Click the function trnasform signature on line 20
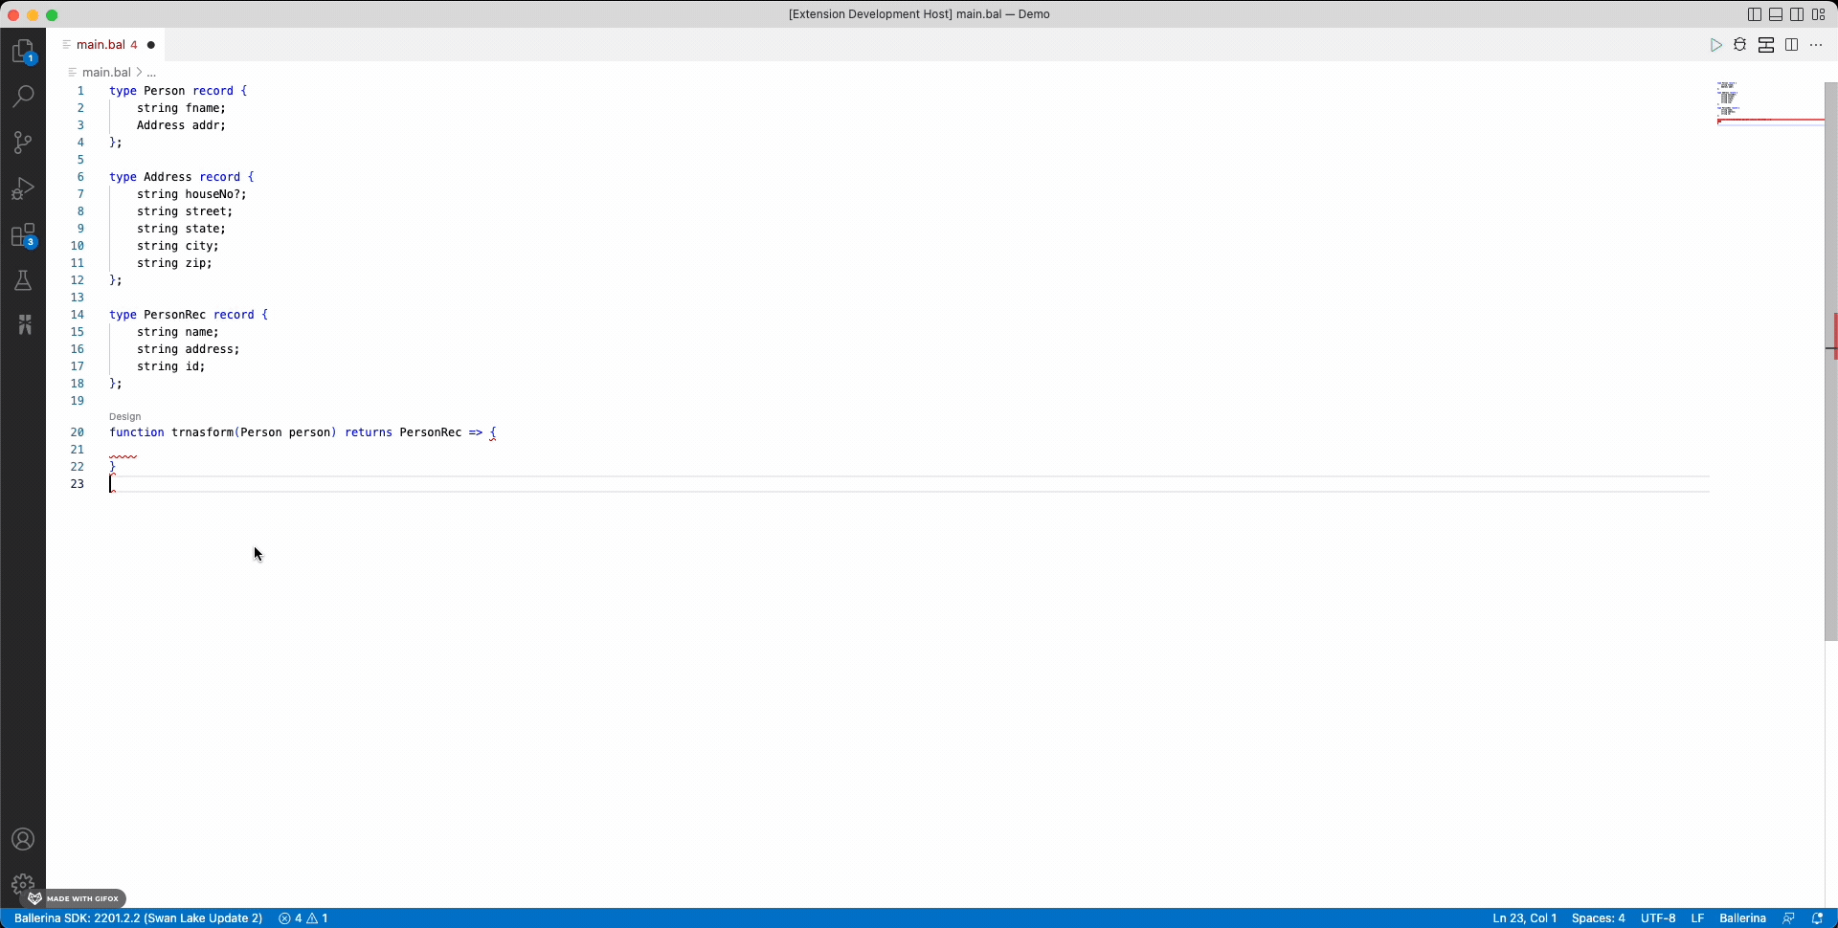Screen dimensions: 1838x928 [303, 432]
